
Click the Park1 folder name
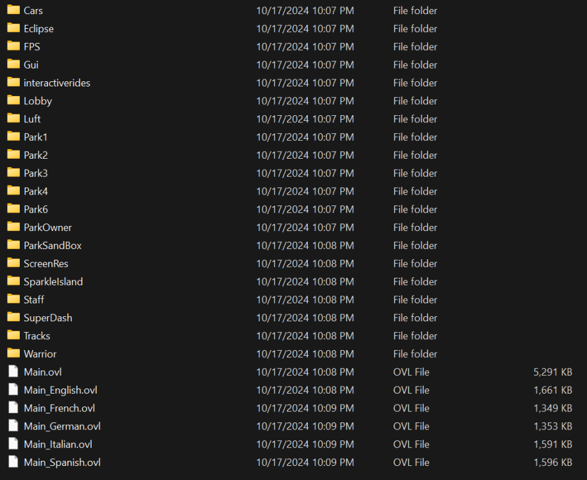[x=36, y=137]
